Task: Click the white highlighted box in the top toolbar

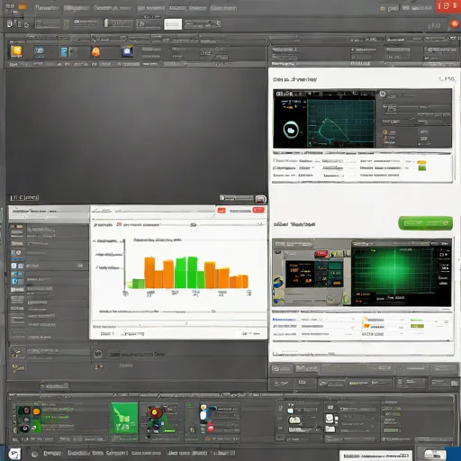Action: (x=173, y=24)
